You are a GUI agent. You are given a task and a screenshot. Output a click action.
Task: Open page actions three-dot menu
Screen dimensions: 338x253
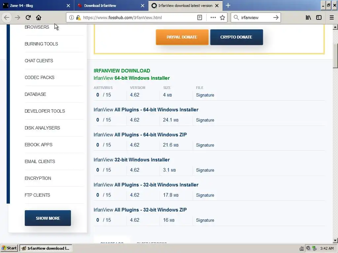point(213,18)
